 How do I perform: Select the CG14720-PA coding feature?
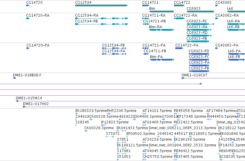[28, 48]
